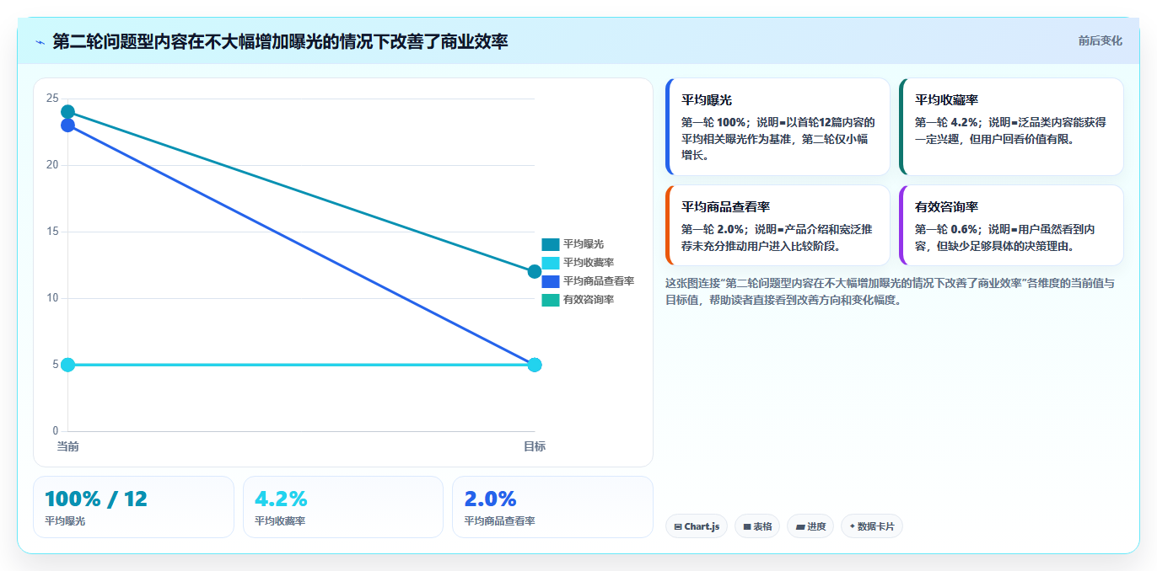Toggle 平均曝光 legend color box
The image size is (1157, 571).
tap(551, 244)
